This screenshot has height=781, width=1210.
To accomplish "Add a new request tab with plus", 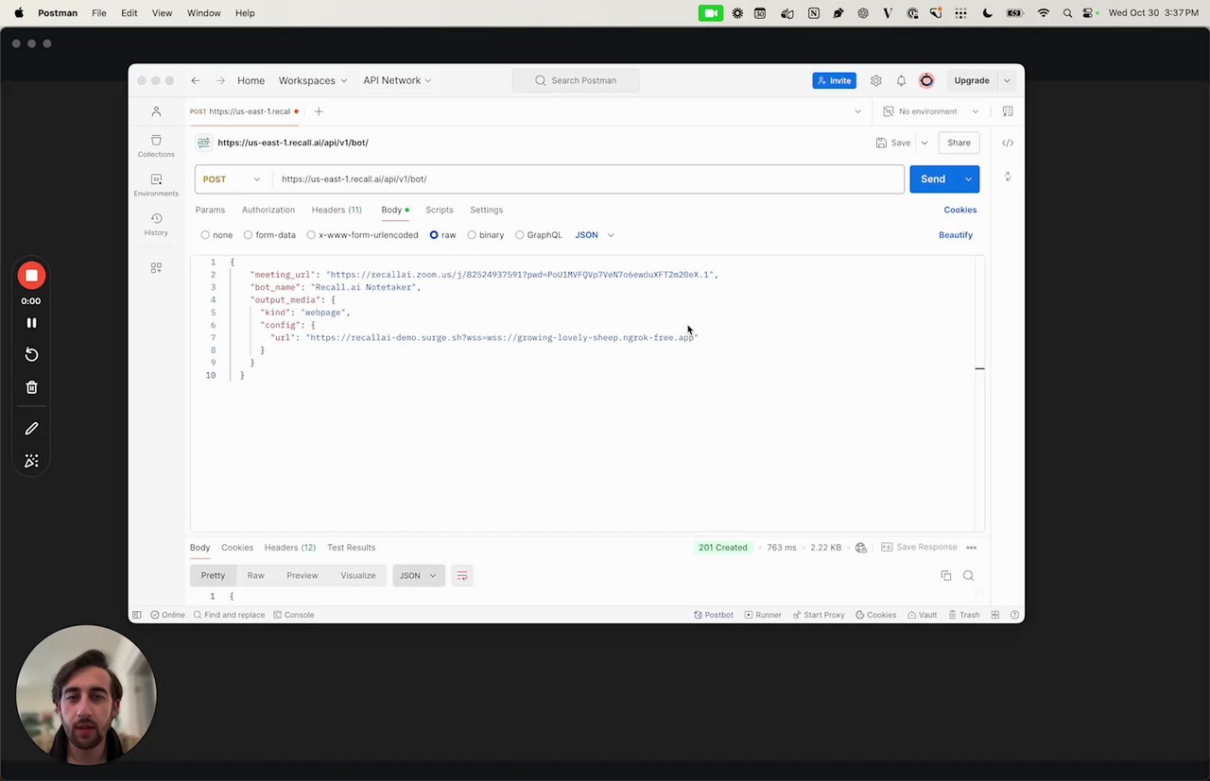I will coord(319,111).
